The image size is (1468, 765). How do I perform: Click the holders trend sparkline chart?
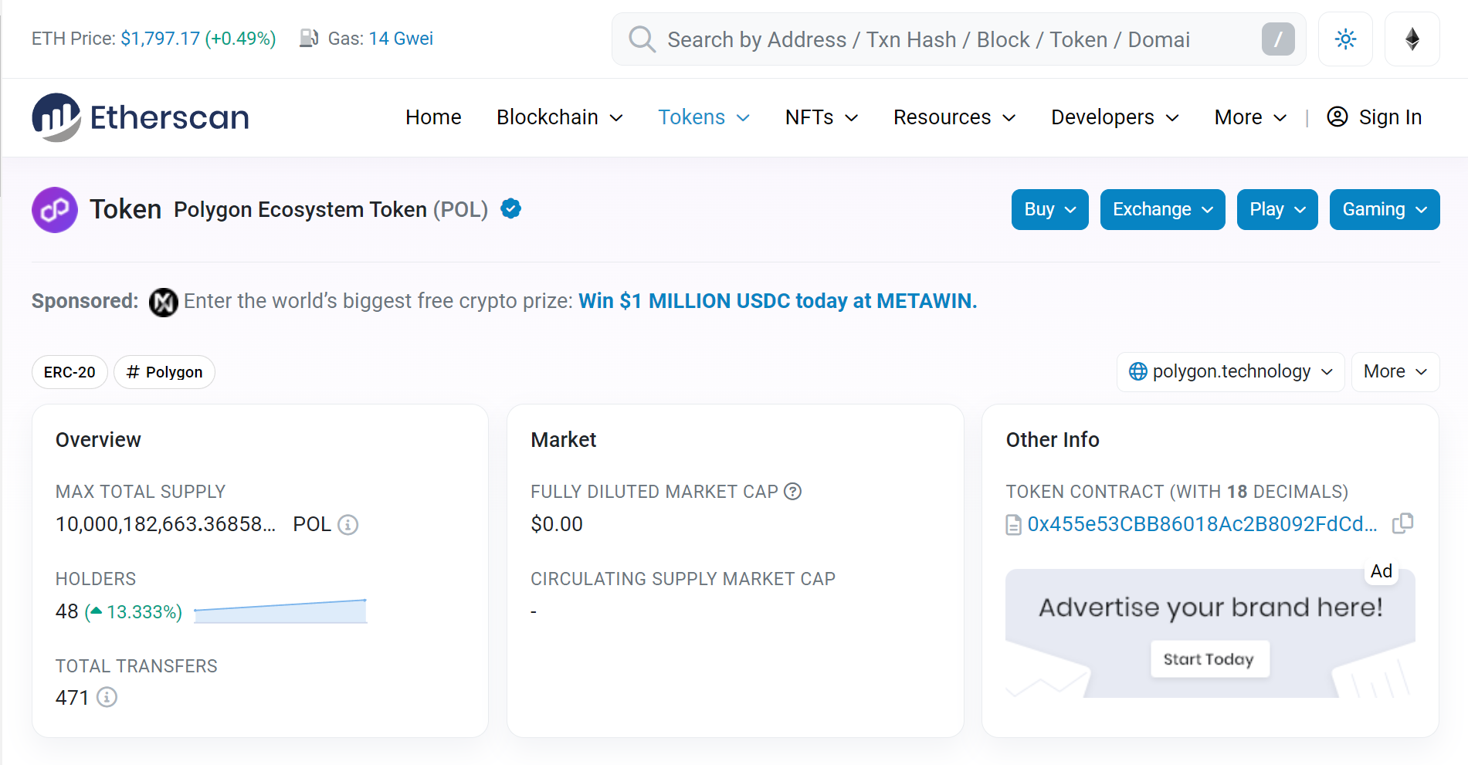[x=280, y=611]
